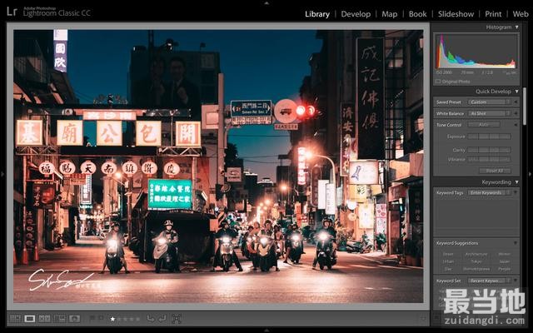Open People view in the toolbar

coord(75,319)
